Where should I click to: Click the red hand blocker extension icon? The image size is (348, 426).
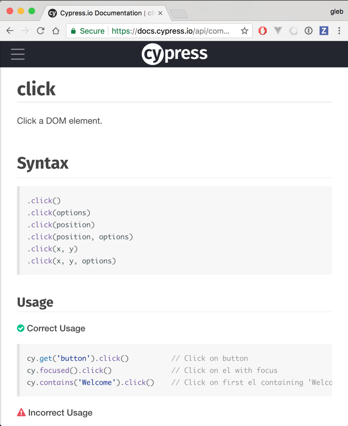(x=263, y=31)
